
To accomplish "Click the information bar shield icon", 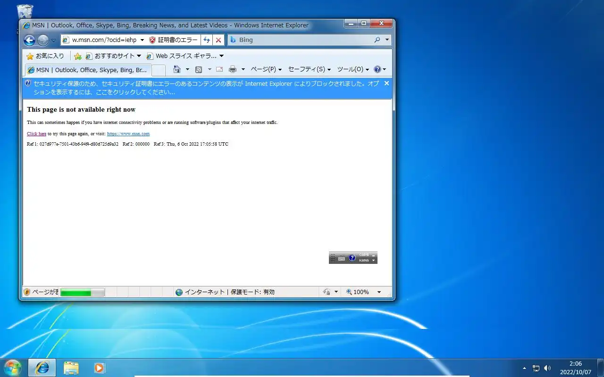I will pos(28,83).
